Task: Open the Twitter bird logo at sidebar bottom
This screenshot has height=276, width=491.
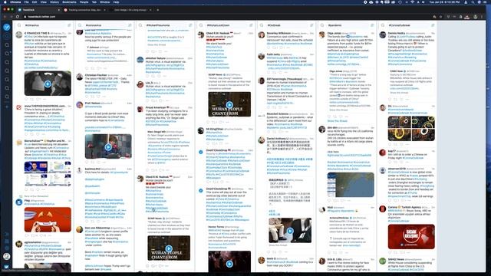Action: click(7, 267)
